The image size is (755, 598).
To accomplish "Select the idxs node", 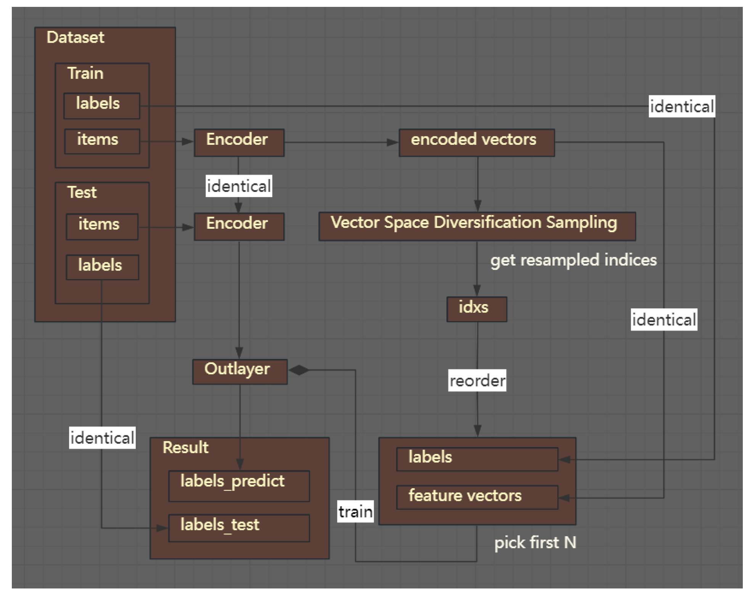I will coord(477,309).
